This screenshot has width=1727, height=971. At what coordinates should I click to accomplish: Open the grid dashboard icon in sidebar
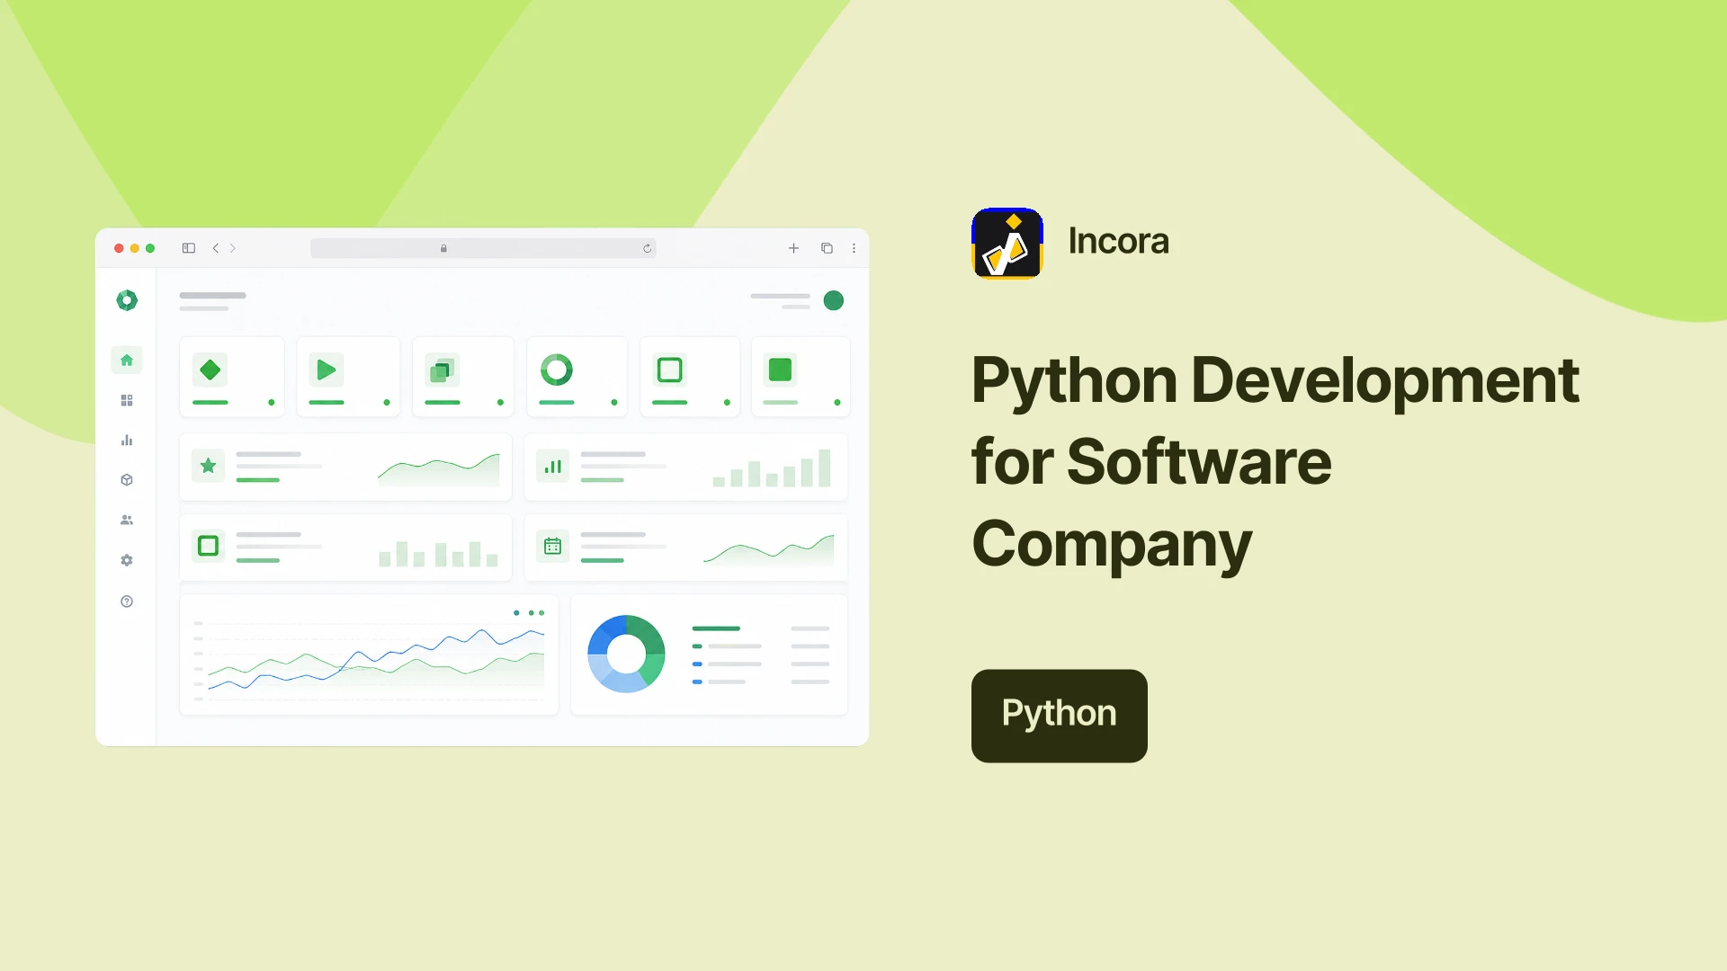coord(127,400)
